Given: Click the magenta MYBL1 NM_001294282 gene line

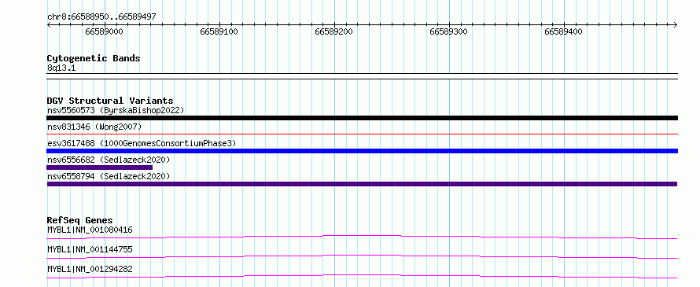Looking at the screenshot, I should (x=362, y=276).
